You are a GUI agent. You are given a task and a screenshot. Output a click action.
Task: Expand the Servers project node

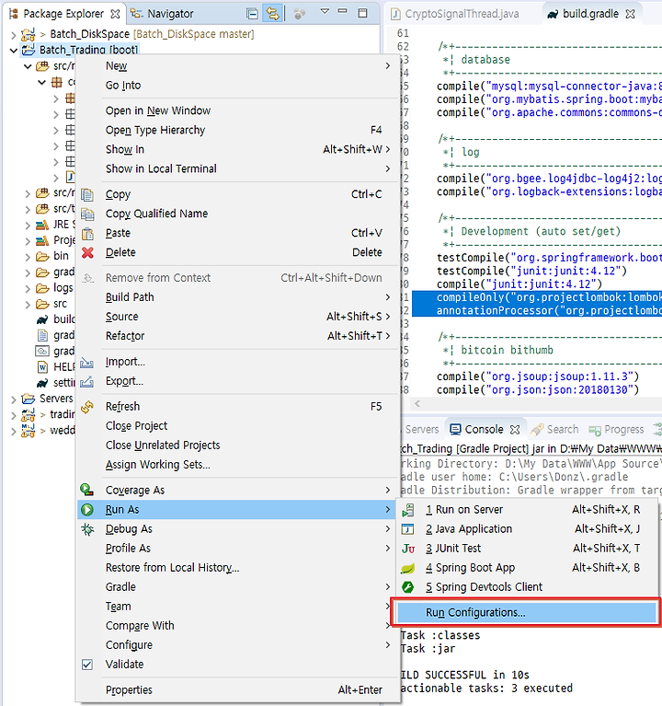14,399
